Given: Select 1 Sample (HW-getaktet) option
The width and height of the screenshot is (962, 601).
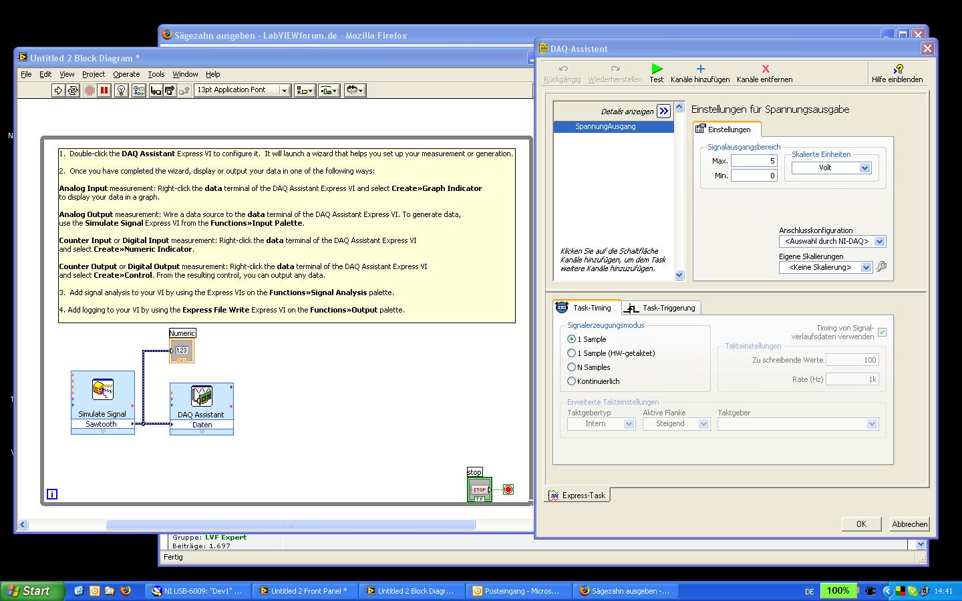Looking at the screenshot, I should (x=571, y=353).
